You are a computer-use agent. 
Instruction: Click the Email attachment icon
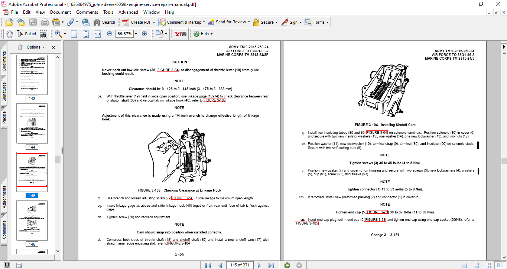[x=85, y=22]
